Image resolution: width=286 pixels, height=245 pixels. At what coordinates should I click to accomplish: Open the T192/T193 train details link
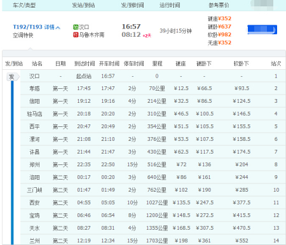click(x=34, y=27)
